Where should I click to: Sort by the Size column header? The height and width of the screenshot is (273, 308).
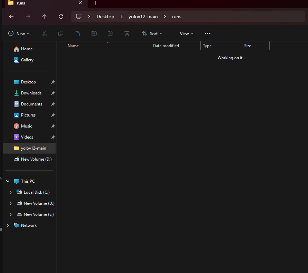(256, 46)
